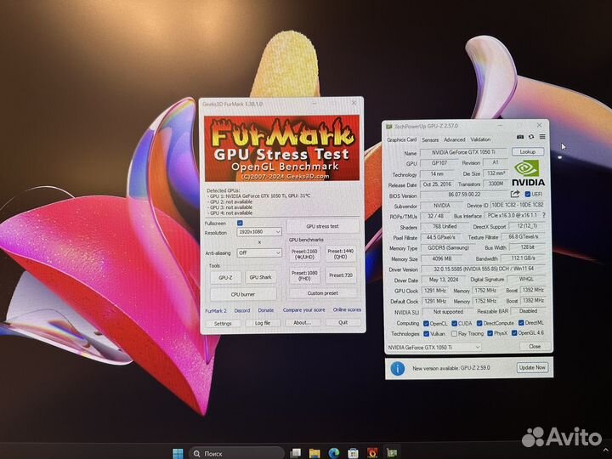Click the Compare your score link
This screenshot has width=612, height=459.
tap(303, 310)
